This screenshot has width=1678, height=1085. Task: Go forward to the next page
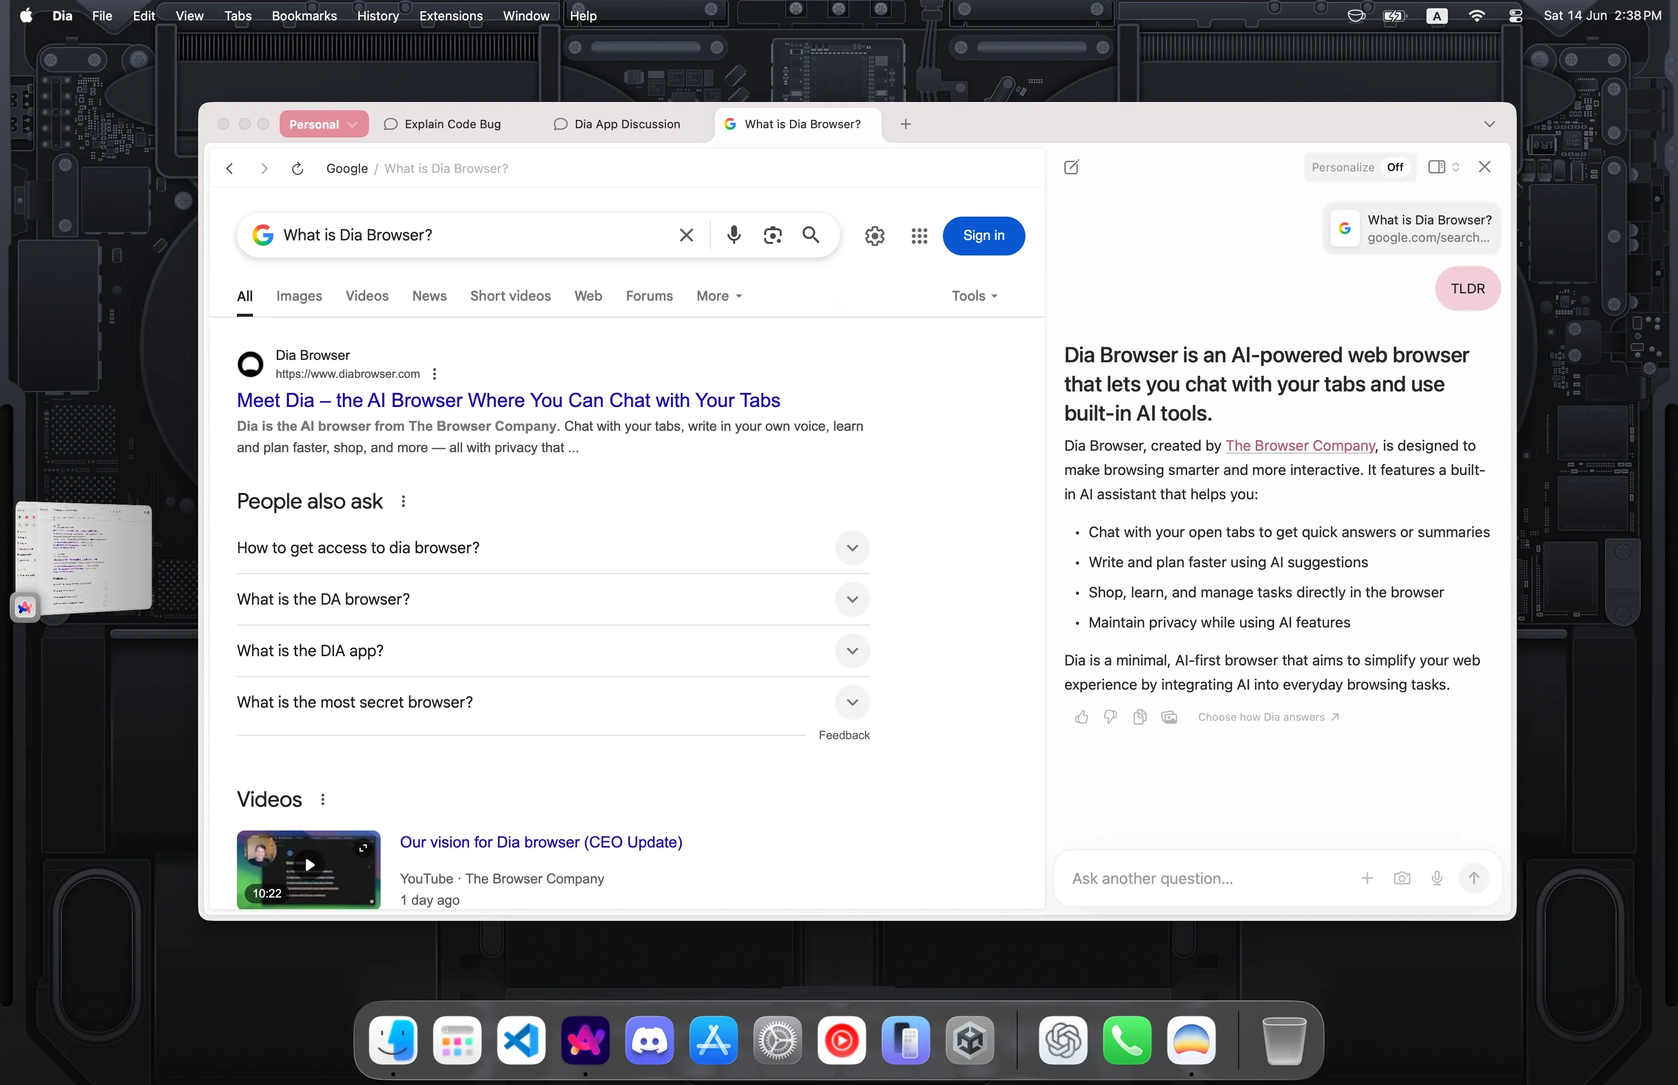point(264,169)
